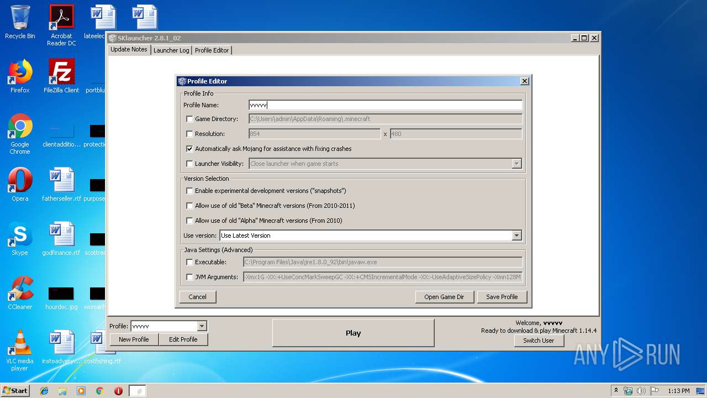Click the JVM Arguments text field
This screenshot has width=707, height=398.
tap(383, 277)
